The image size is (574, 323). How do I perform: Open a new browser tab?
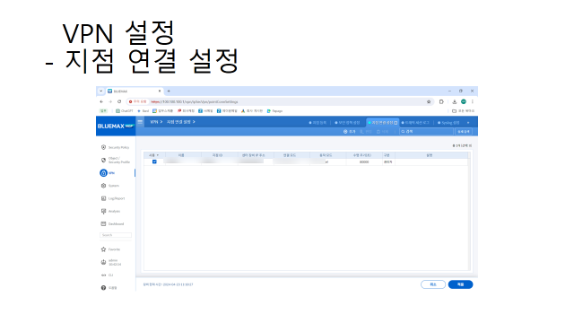coord(169,92)
